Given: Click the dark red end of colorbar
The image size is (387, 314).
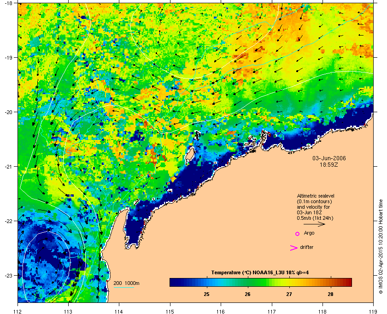Looking at the screenshot, I should pos(348,282).
